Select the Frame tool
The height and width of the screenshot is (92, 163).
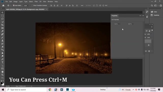tap(2, 28)
